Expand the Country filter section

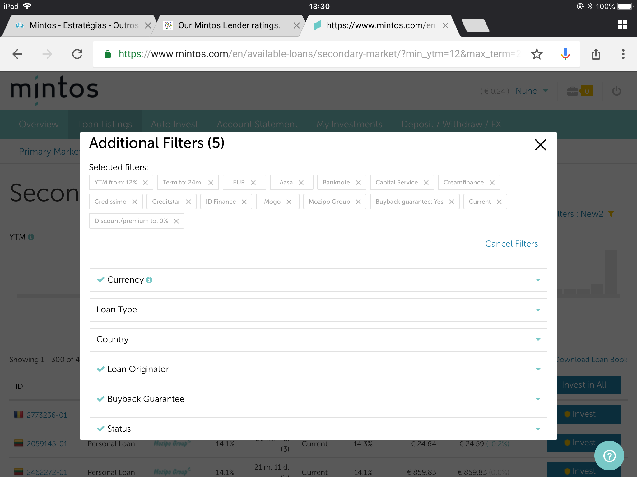tap(318, 340)
